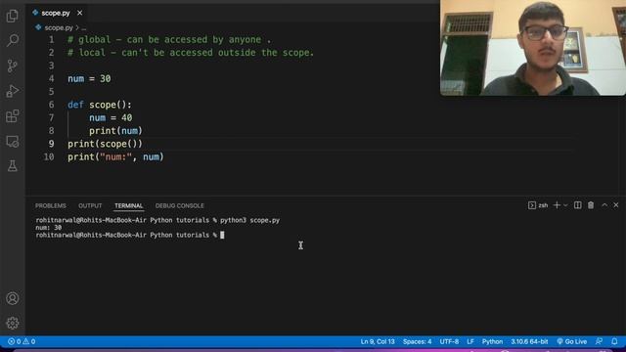Open the launch profile dropdown arrow
626x352 pixels.
tap(565, 205)
